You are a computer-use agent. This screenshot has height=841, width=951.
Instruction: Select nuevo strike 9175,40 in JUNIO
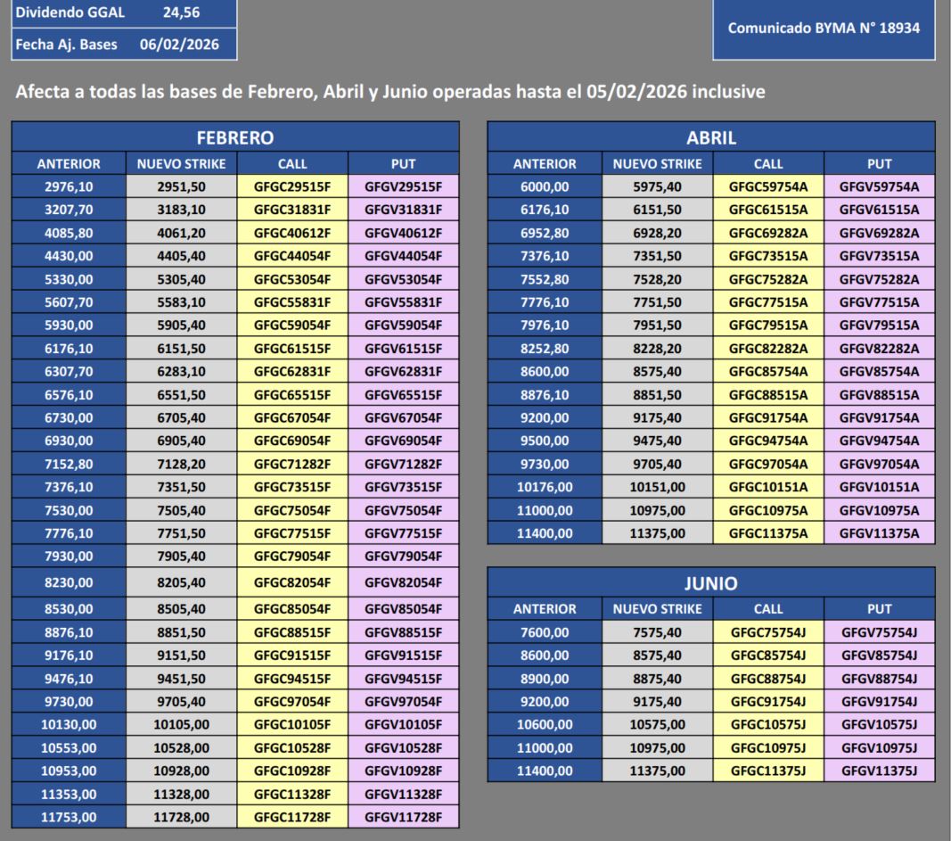pyautogui.click(x=659, y=701)
